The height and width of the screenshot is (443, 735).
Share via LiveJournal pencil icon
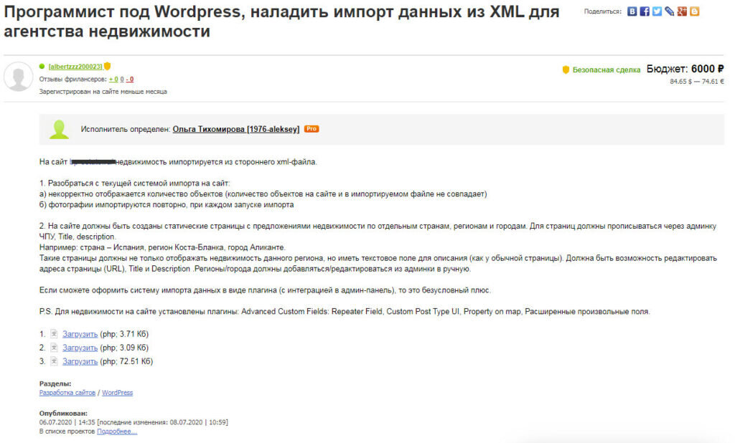click(x=670, y=11)
